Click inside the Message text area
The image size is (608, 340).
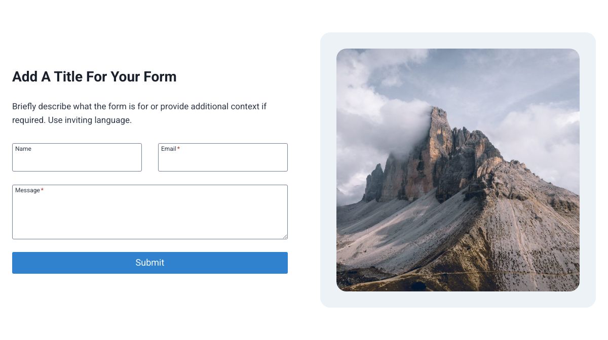pyautogui.click(x=150, y=215)
